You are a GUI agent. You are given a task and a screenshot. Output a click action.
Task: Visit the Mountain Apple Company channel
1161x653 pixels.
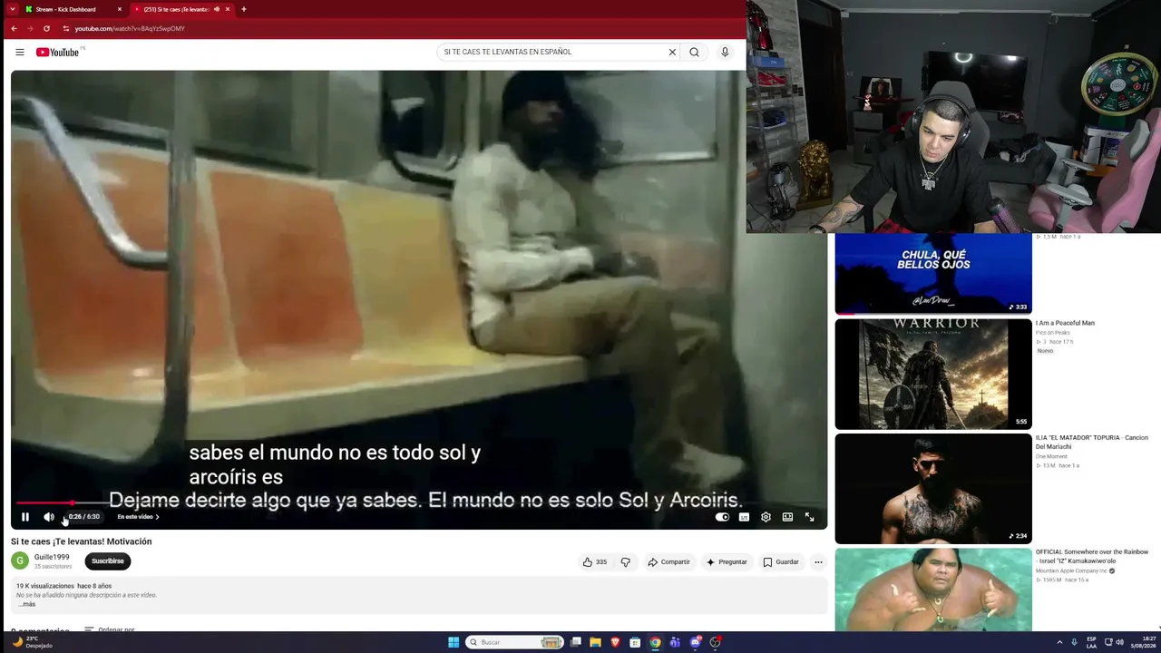click(x=1071, y=571)
